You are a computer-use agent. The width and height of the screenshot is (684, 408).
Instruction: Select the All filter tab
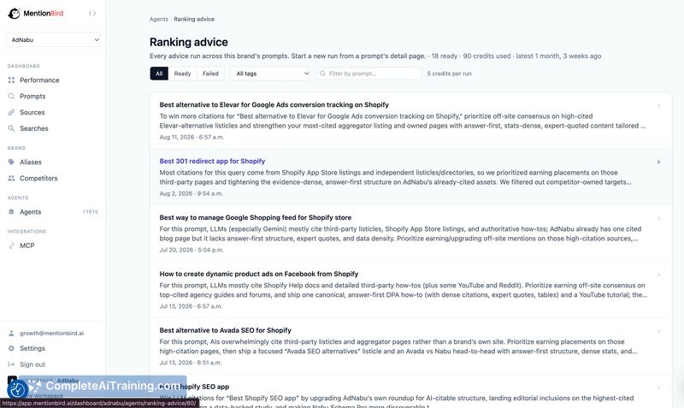click(159, 74)
